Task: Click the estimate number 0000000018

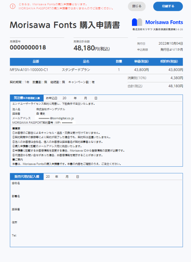Action: 28,47
